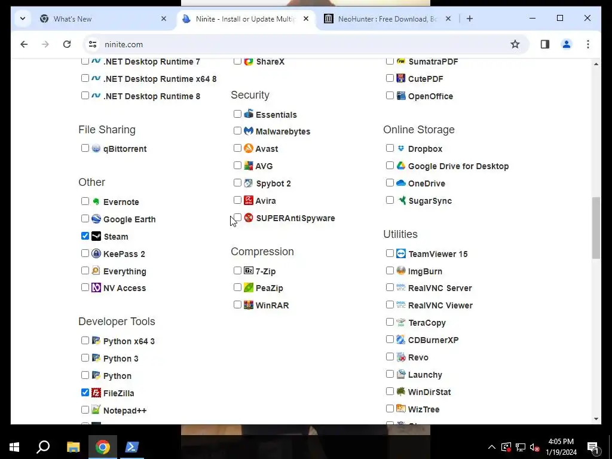Click the Google Earth icon

(x=96, y=219)
